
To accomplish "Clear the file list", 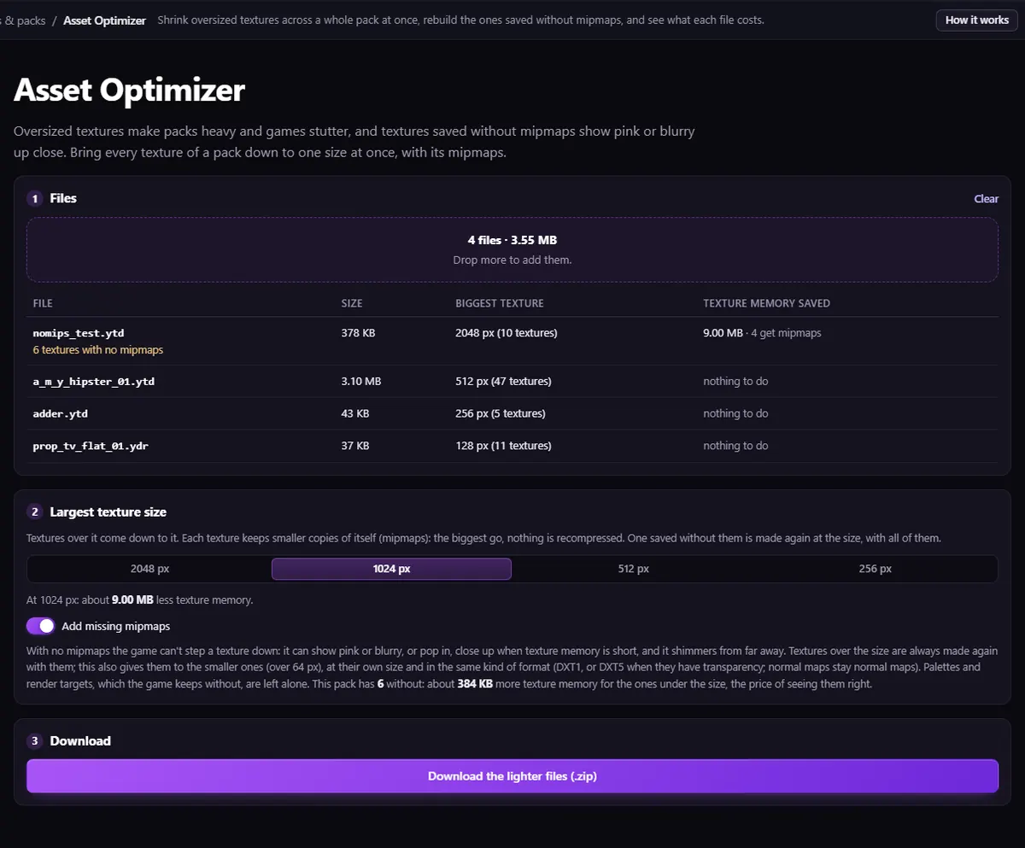I will 986,199.
